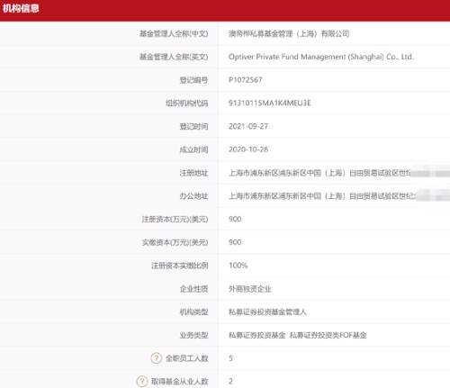Click the 基金管理人全称(中文) label
The width and height of the screenshot is (450, 388).
point(174,33)
